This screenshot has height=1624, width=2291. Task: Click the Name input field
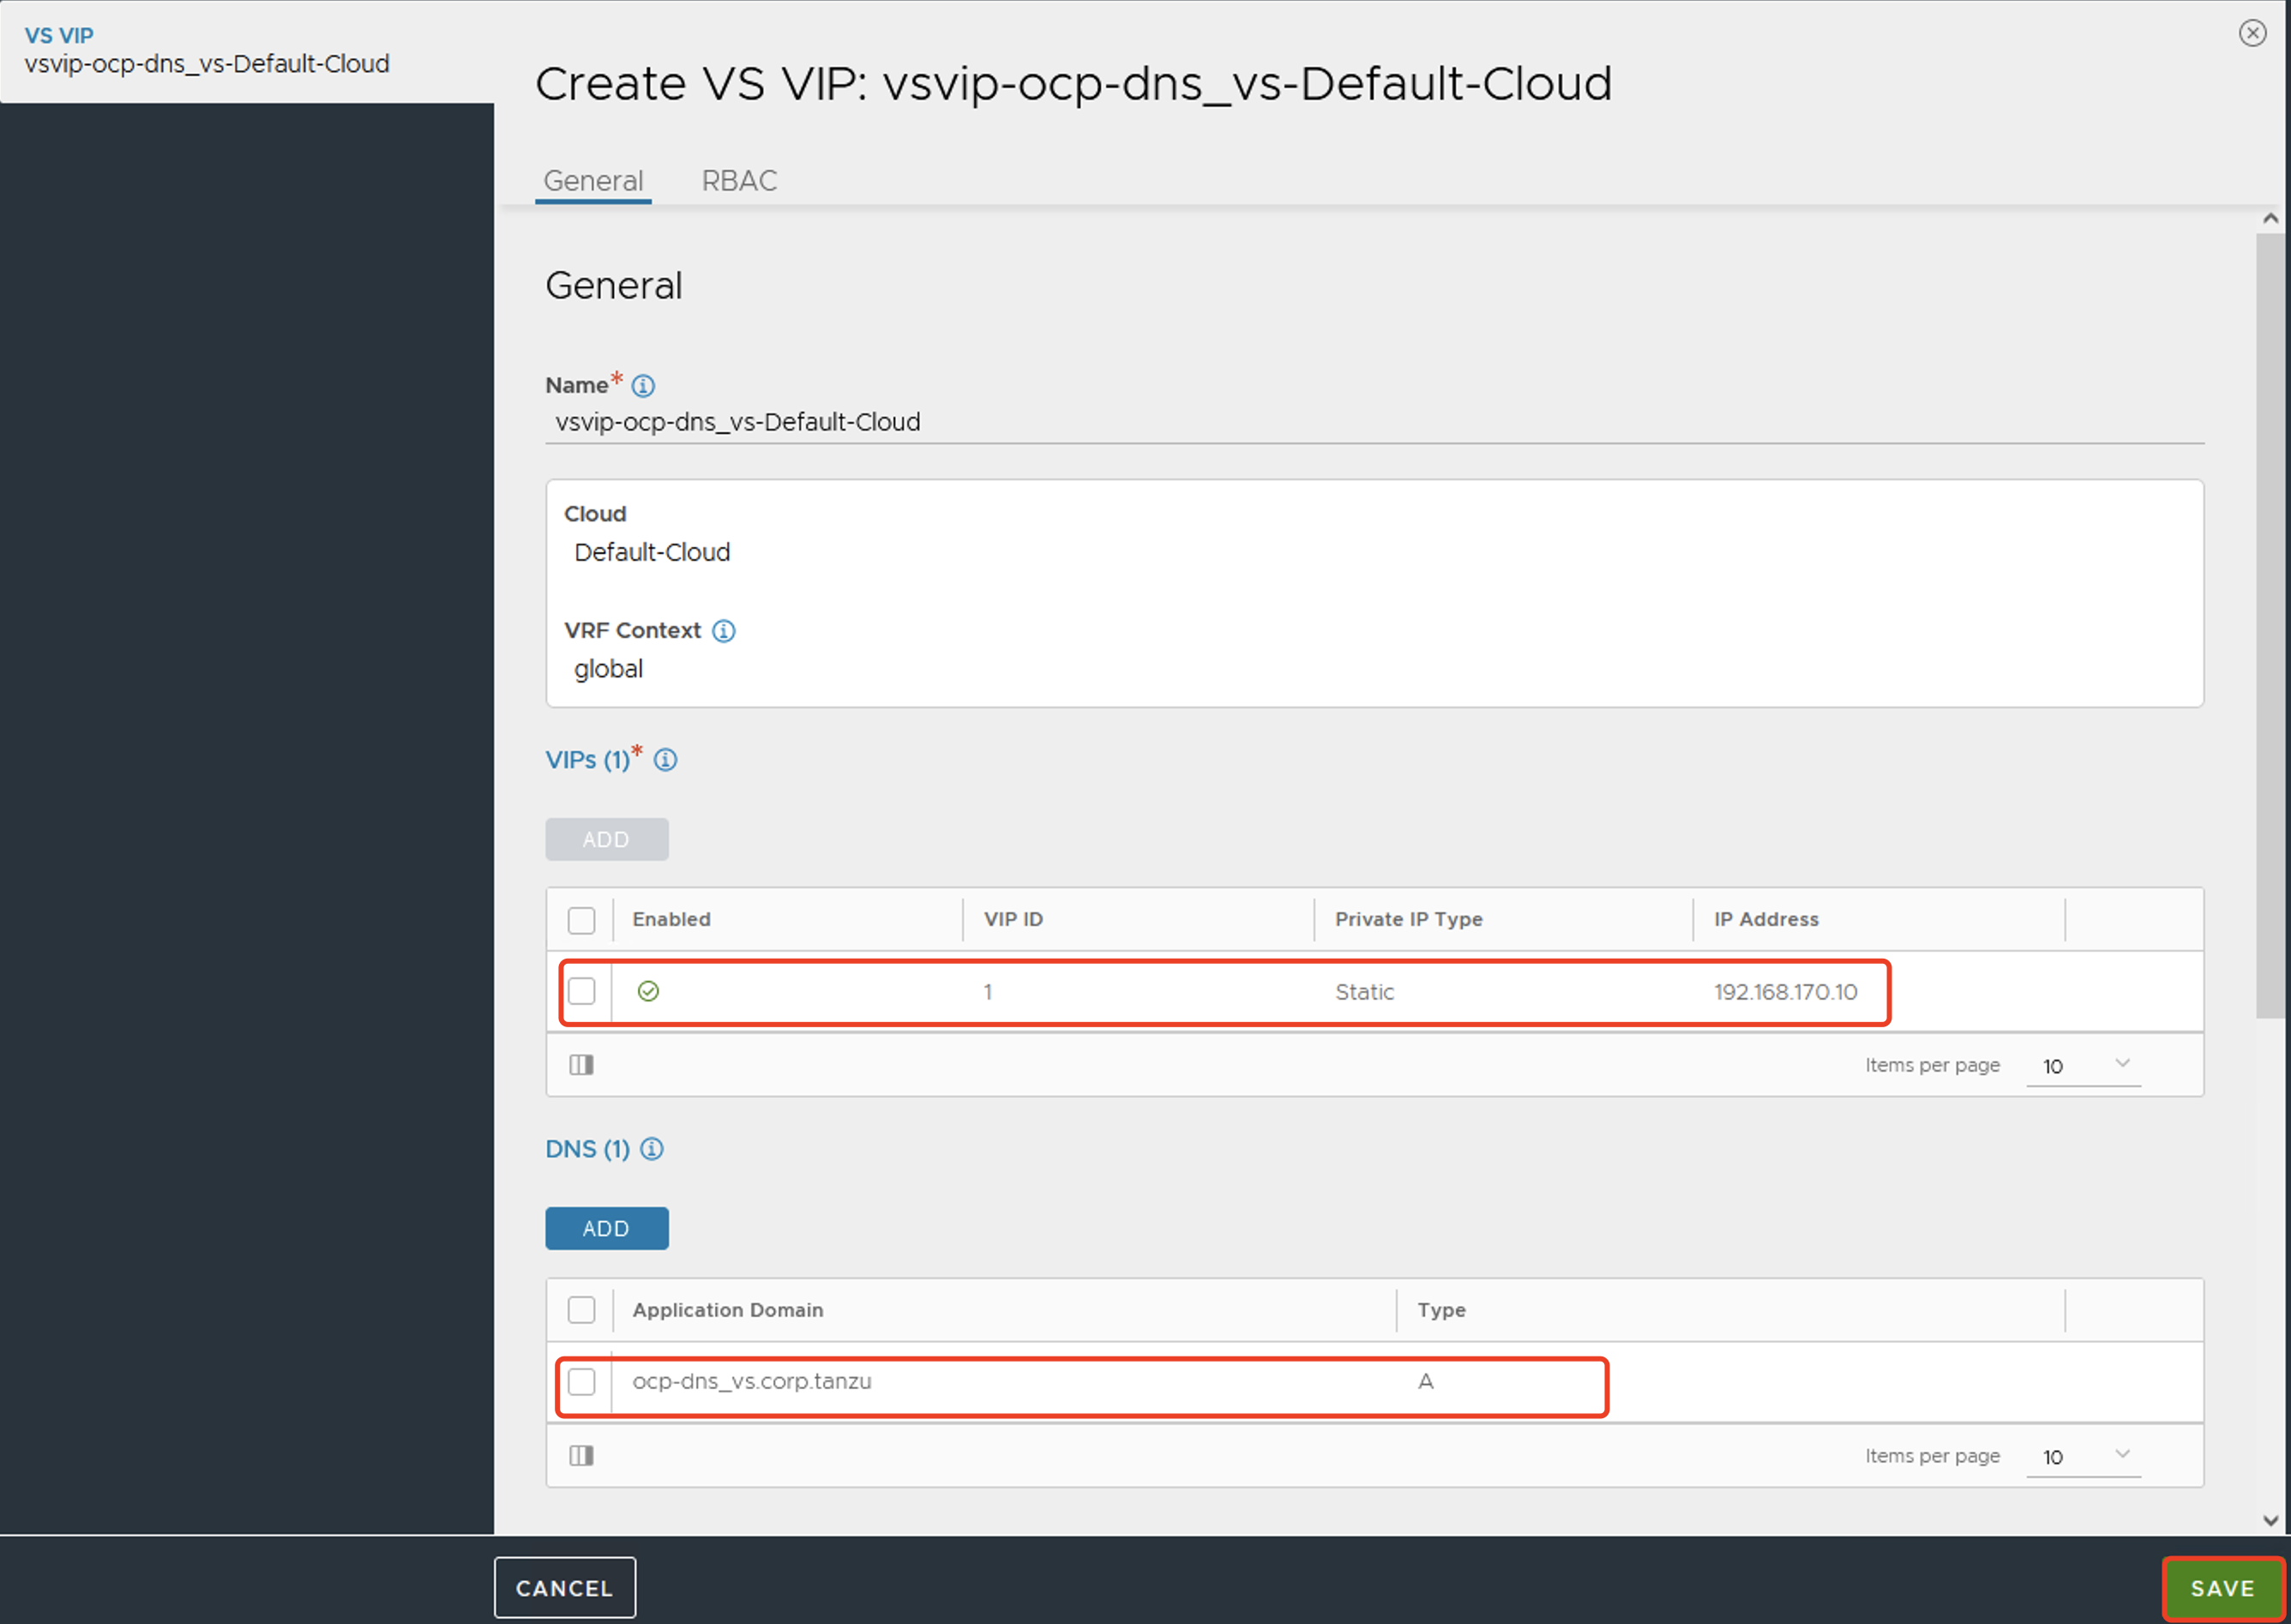click(x=1372, y=422)
